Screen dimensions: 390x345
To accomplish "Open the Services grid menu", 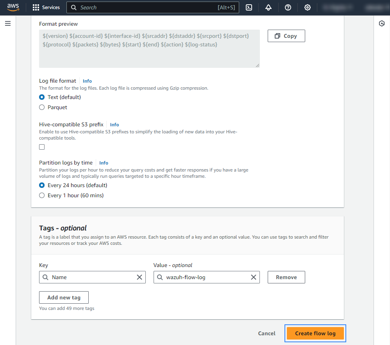I will pyautogui.click(x=46, y=7).
